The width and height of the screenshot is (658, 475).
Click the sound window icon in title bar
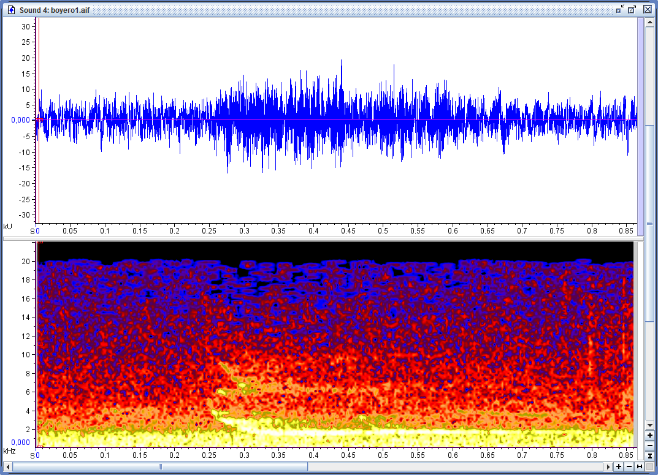10,9
